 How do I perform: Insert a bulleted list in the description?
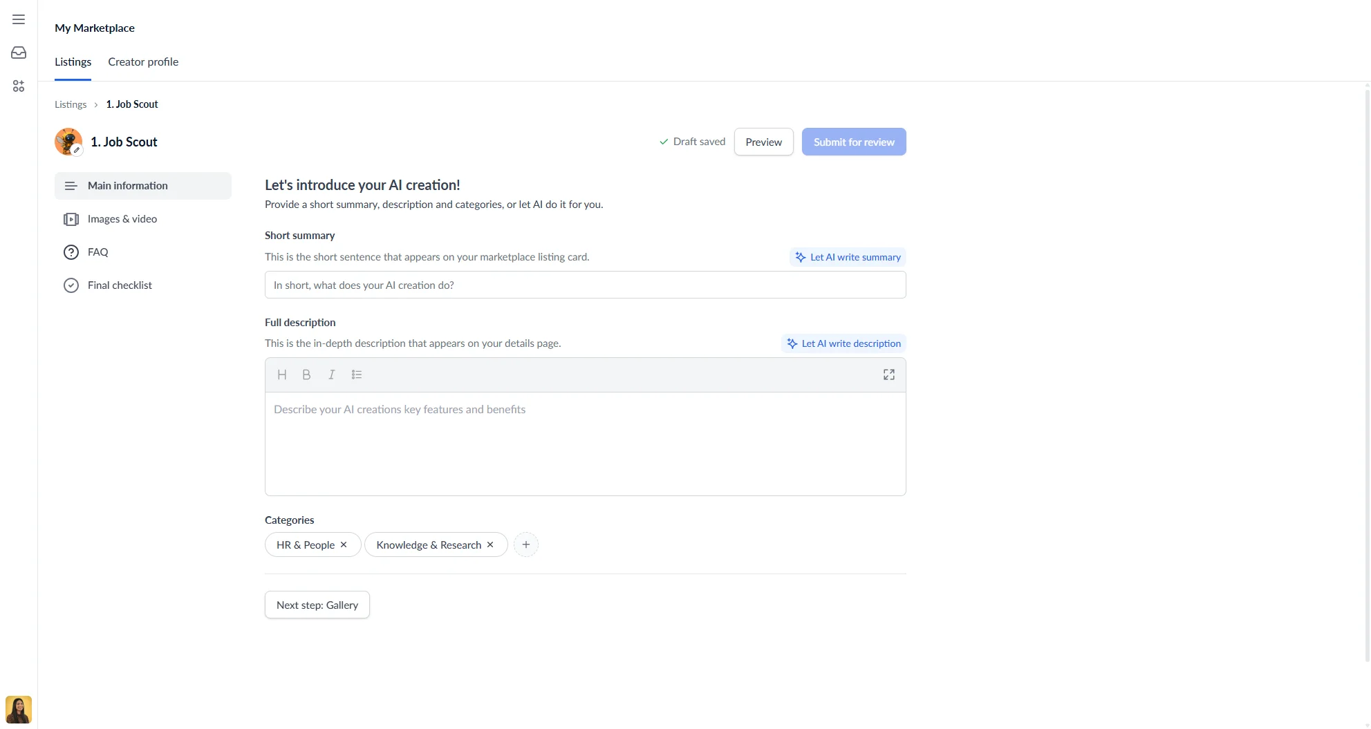tap(357, 374)
